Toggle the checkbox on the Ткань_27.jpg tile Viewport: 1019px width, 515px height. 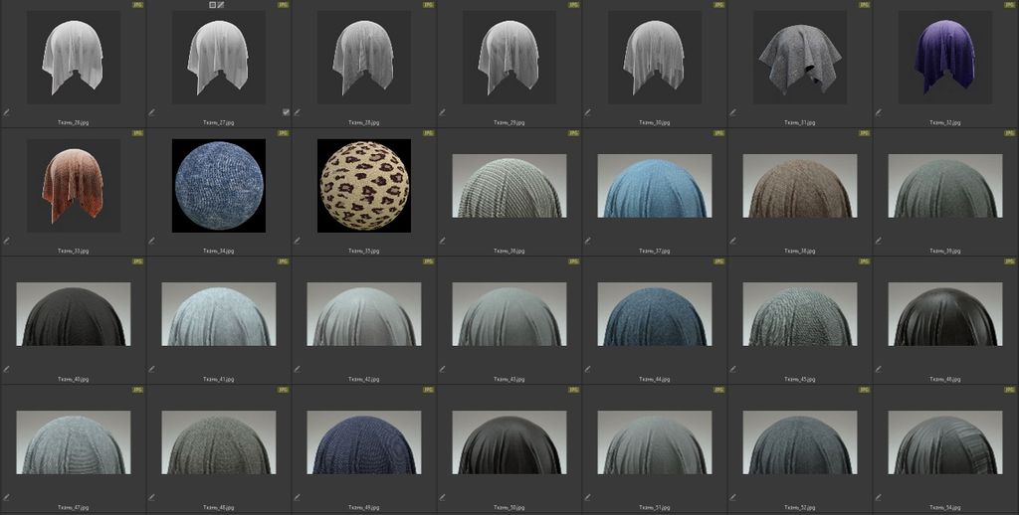[286, 112]
